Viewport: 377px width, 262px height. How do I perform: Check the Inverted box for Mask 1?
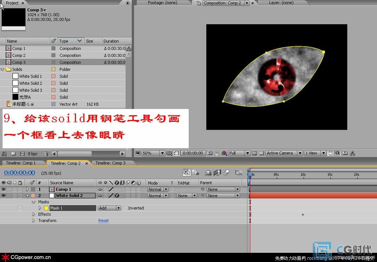(125, 208)
